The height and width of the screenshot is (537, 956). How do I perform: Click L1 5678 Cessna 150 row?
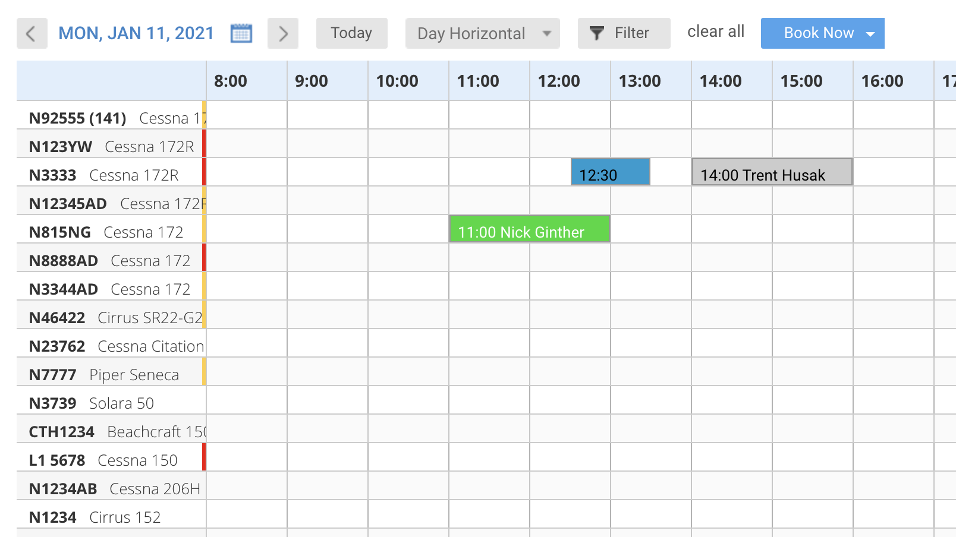click(x=103, y=460)
